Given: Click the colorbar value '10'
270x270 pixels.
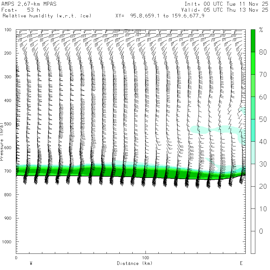Looking at the screenshot, I should [x=263, y=209].
